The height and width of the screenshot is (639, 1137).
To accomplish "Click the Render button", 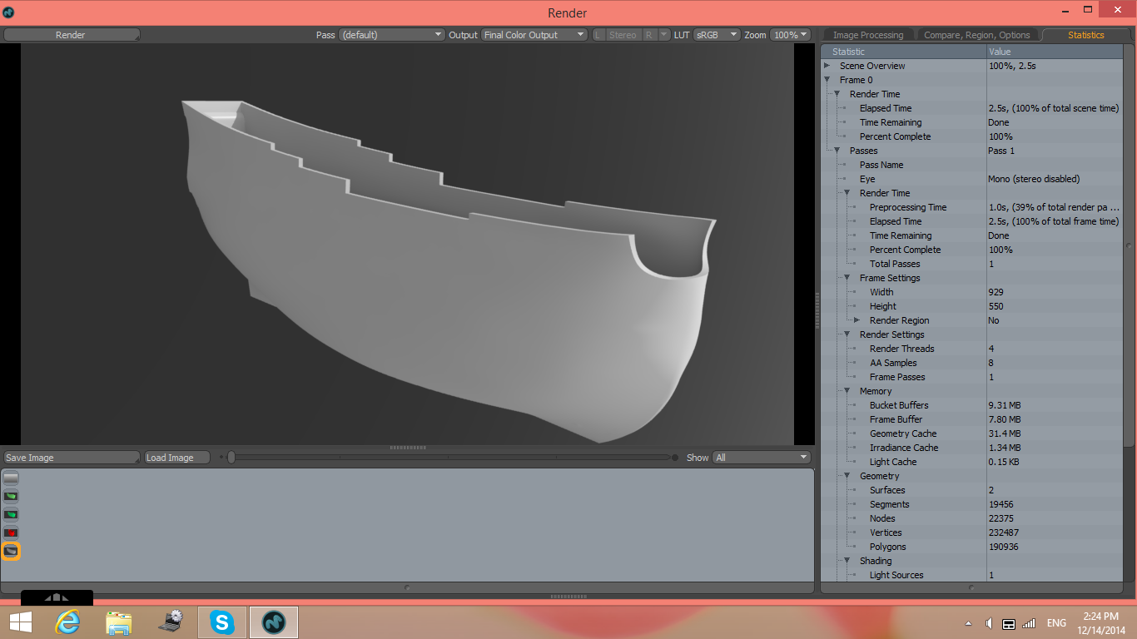I will (x=72, y=35).
